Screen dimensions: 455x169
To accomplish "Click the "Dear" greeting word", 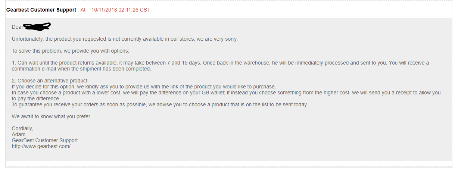I will [17, 27].
